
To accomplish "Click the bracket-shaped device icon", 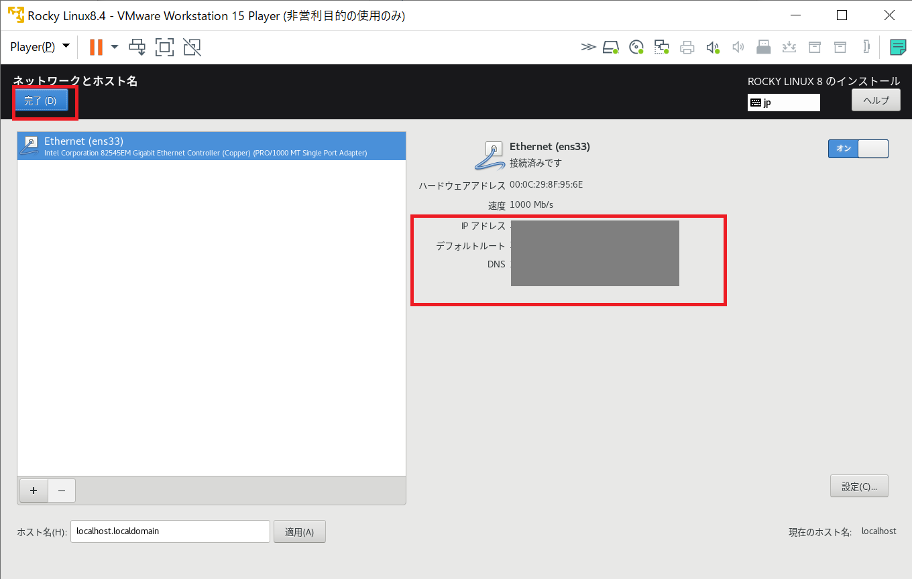I will point(866,47).
